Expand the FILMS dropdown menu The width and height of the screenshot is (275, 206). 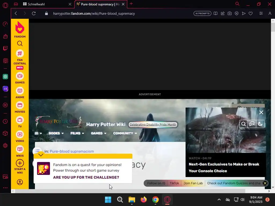point(77,133)
